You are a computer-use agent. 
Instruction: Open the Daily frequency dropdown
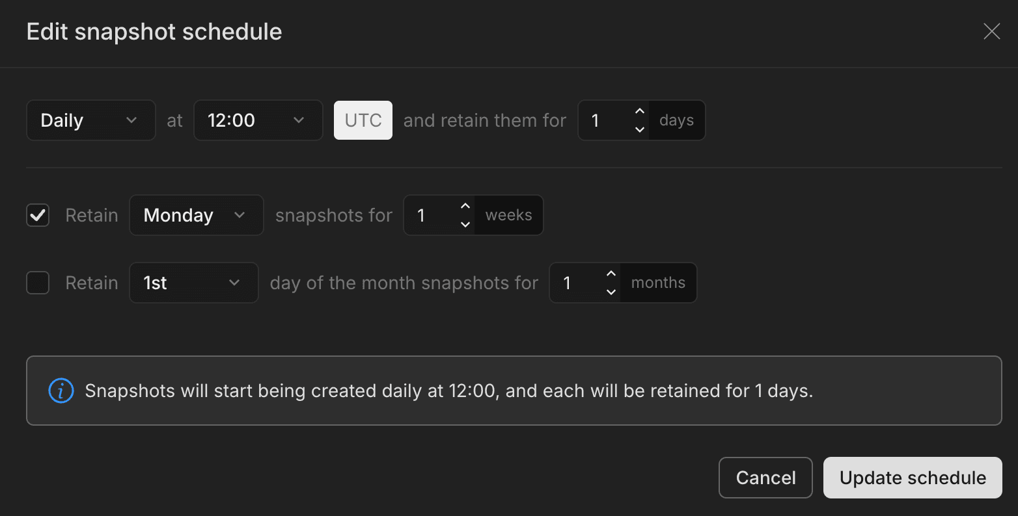click(x=90, y=120)
